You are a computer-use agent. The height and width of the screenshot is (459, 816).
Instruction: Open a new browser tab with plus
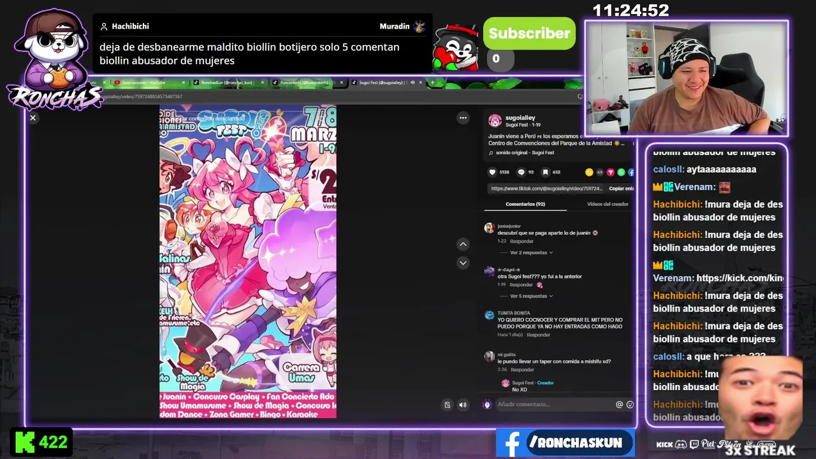point(432,82)
